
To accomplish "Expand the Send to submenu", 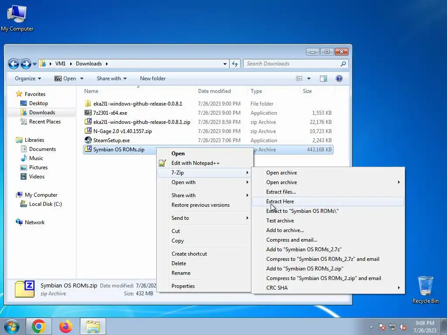I will 204,218.
